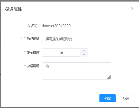Screen dimensions: 139x108
Task: Dismiss the dialog using 取消 button
Action: pyautogui.click(x=126, y=98)
